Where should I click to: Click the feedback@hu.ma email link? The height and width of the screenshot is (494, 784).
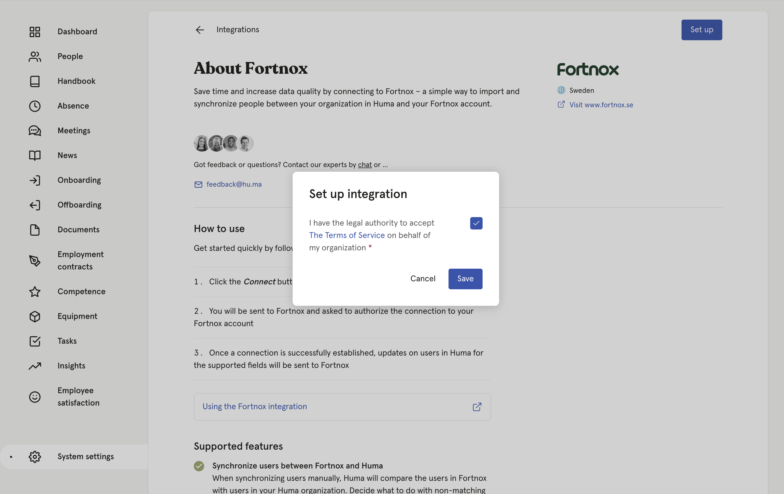point(234,184)
